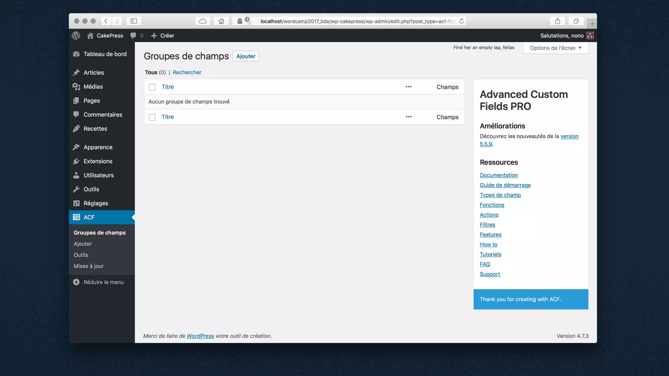This screenshot has width=669, height=376.
Task: Click the reload page icon
Action: coord(462,21)
